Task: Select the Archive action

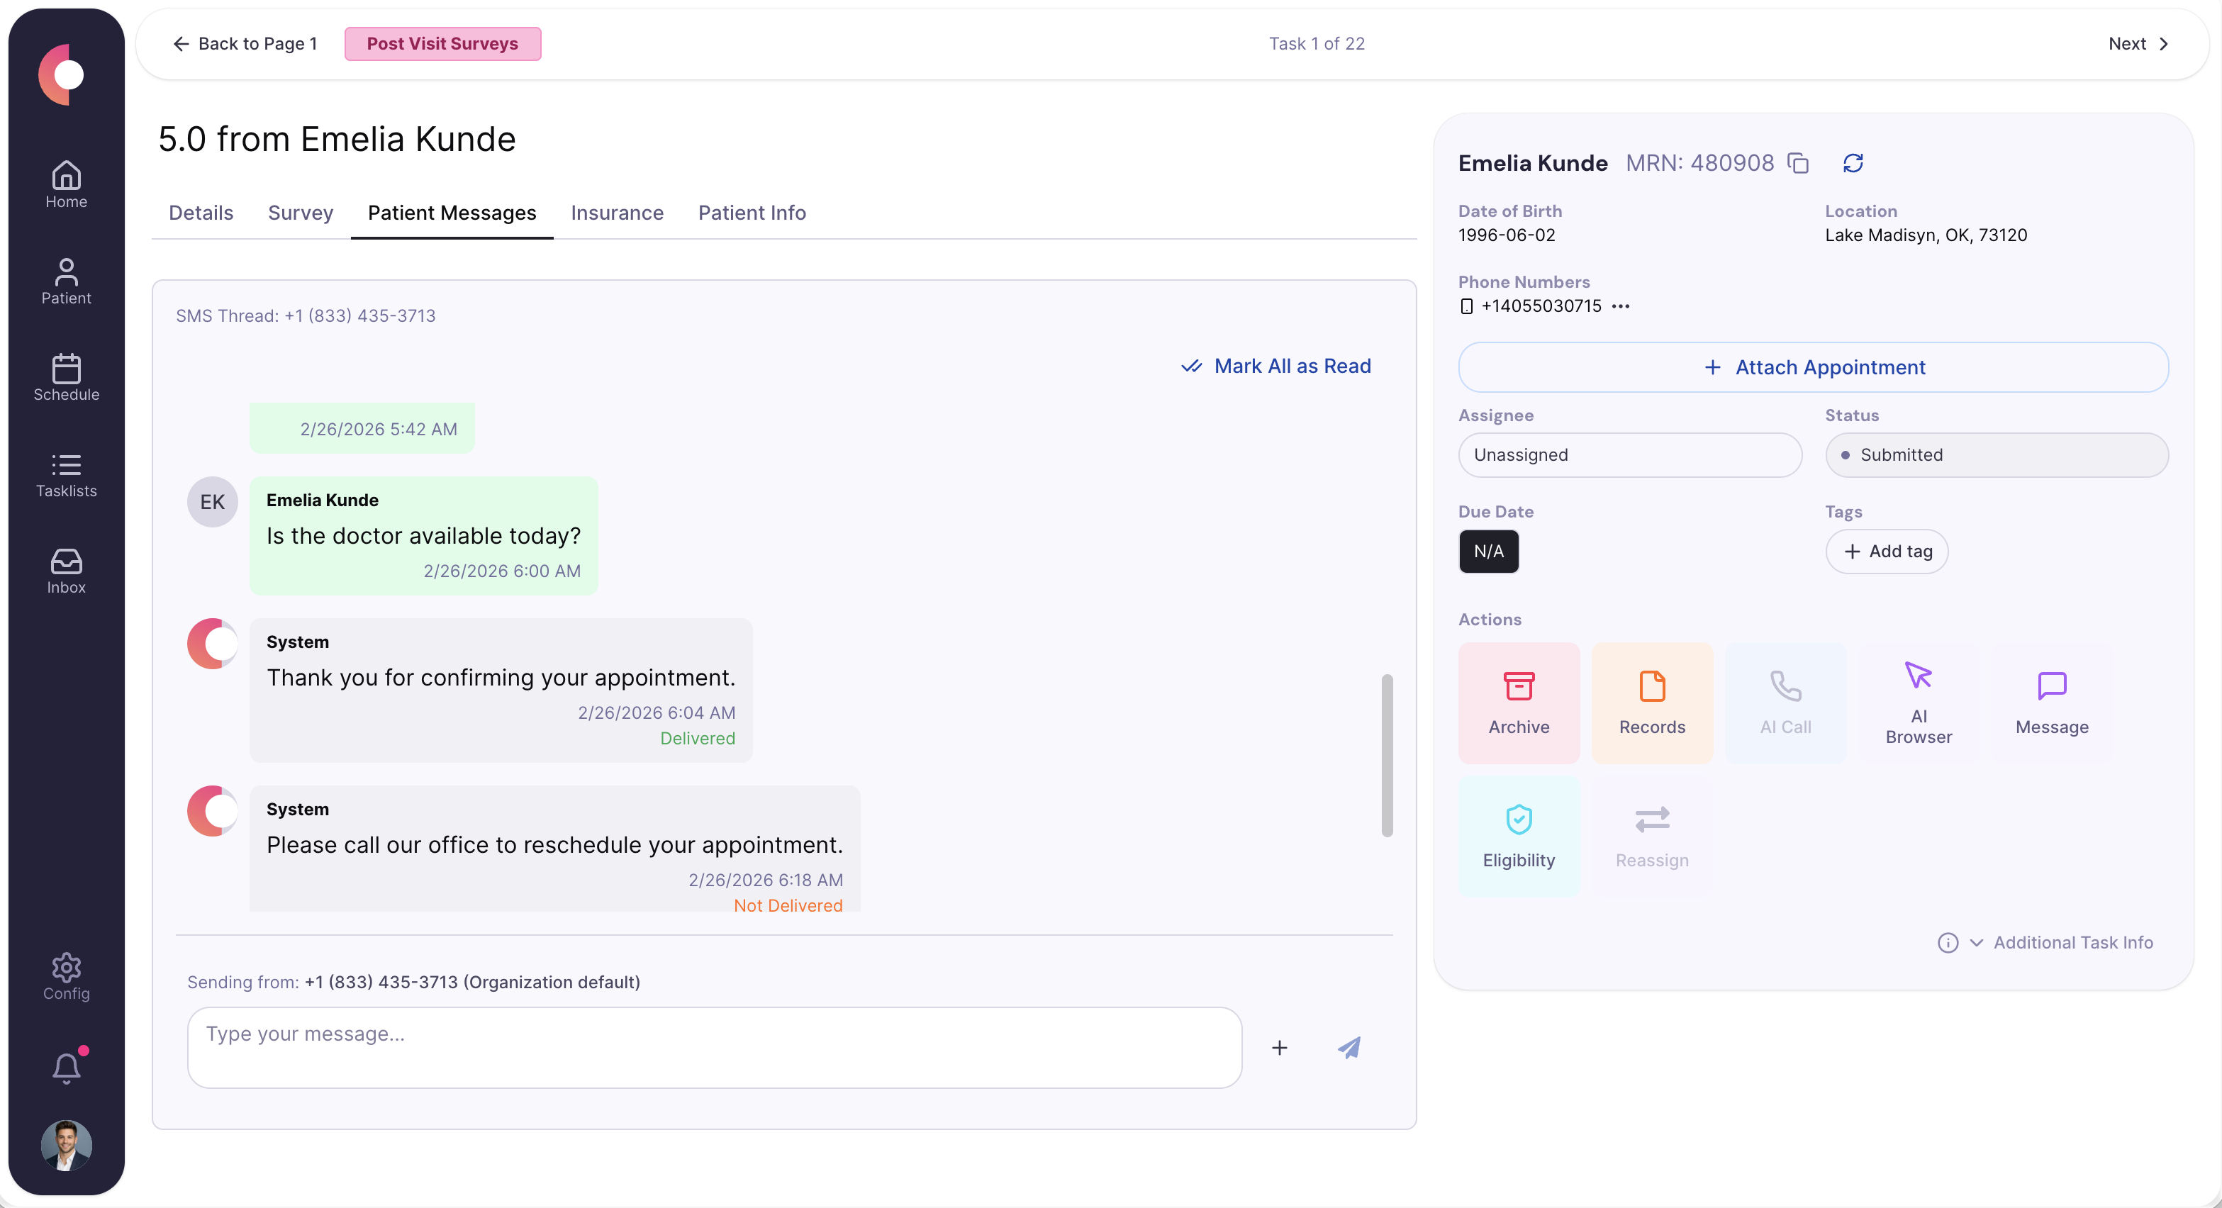Action: [1518, 701]
